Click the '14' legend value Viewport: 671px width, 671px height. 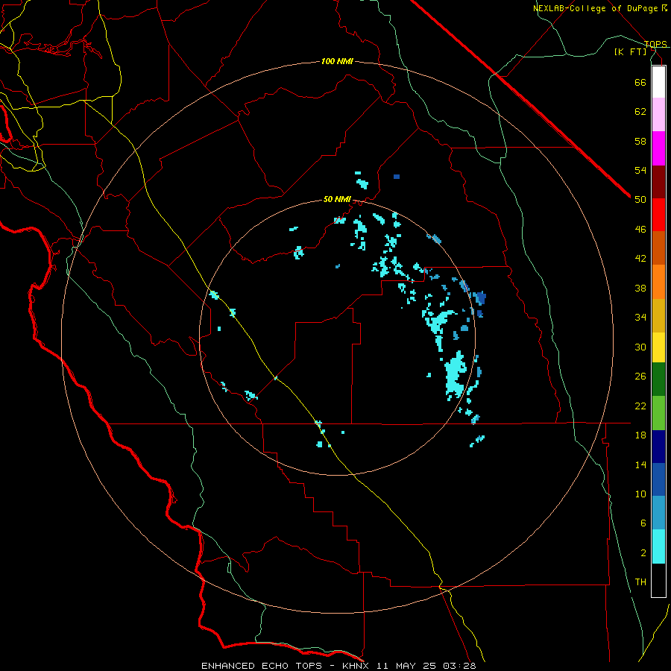pos(640,464)
